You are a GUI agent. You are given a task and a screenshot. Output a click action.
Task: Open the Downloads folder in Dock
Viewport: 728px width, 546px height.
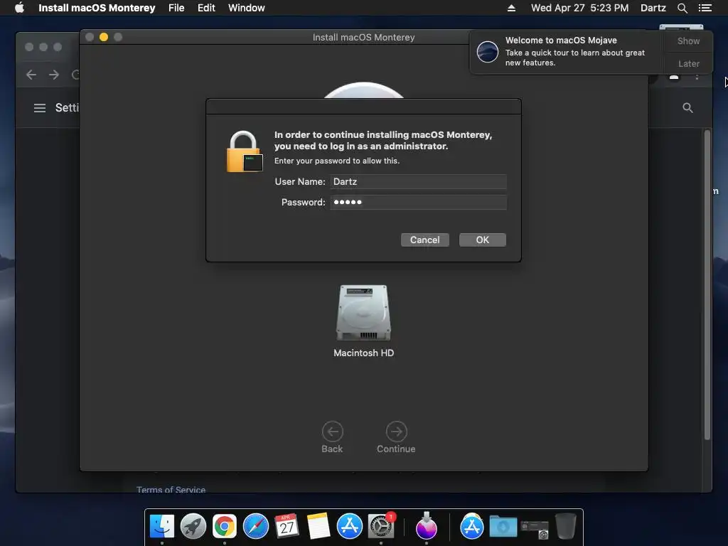click(x=503, y=527)
